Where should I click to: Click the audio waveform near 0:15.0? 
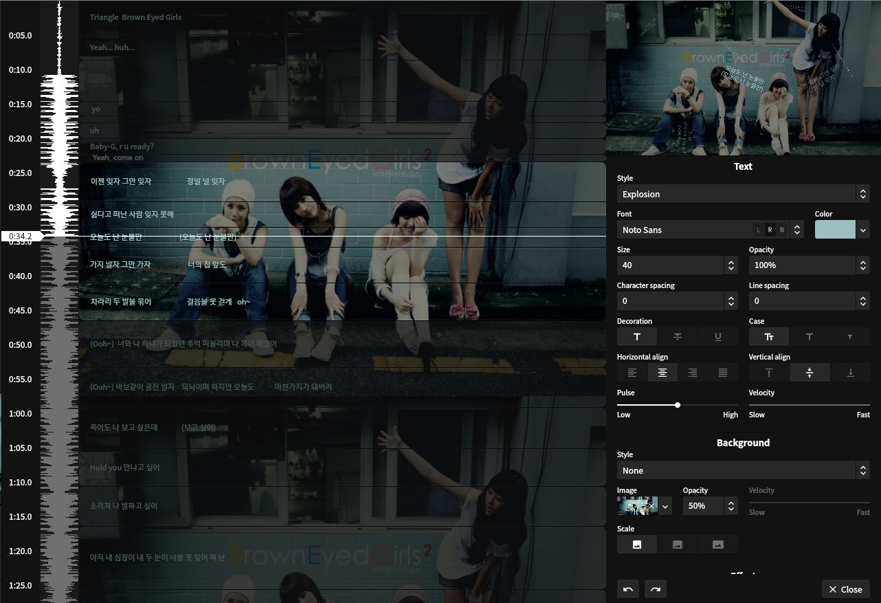pos(59,105)
